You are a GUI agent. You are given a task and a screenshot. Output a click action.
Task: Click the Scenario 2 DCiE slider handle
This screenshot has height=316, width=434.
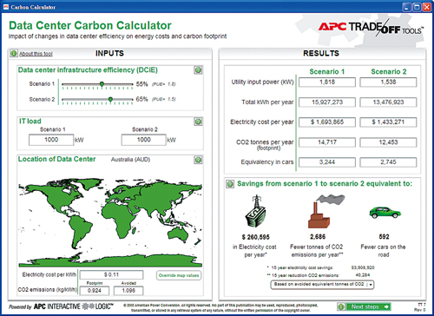pyautogui.click(x=110, y=100)
